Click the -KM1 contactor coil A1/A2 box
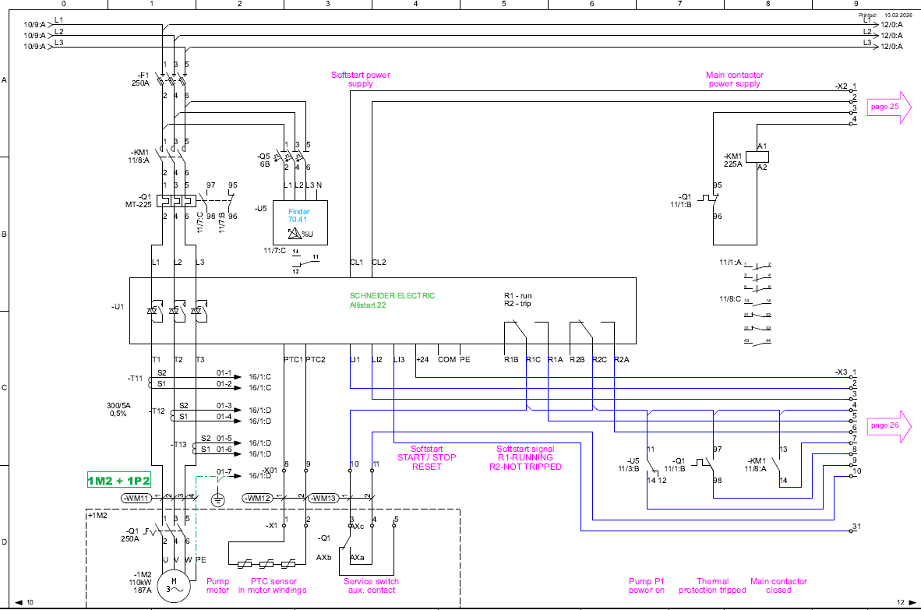 (x=753, y=155)
